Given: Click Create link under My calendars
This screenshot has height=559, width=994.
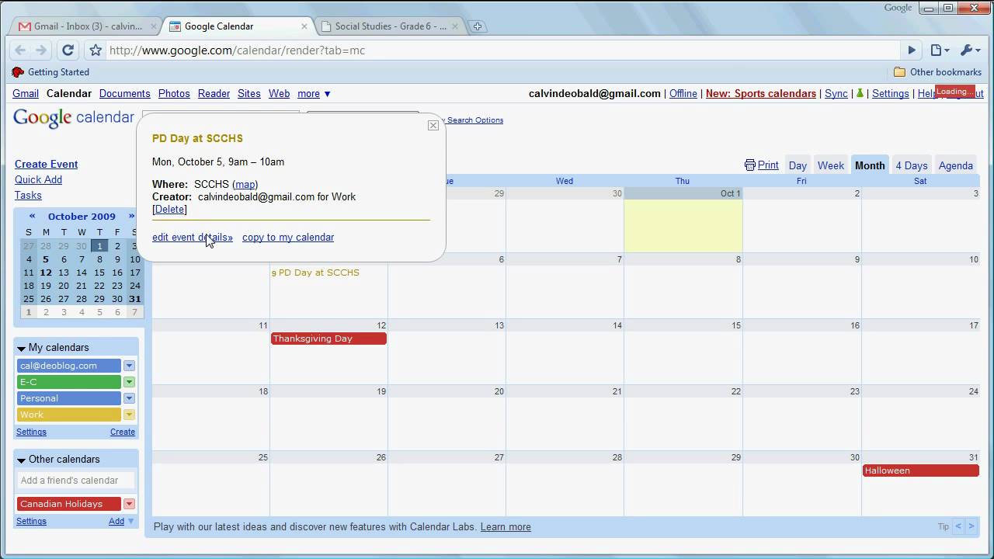Looking at the screenshot, I should [x=123, y=432].
